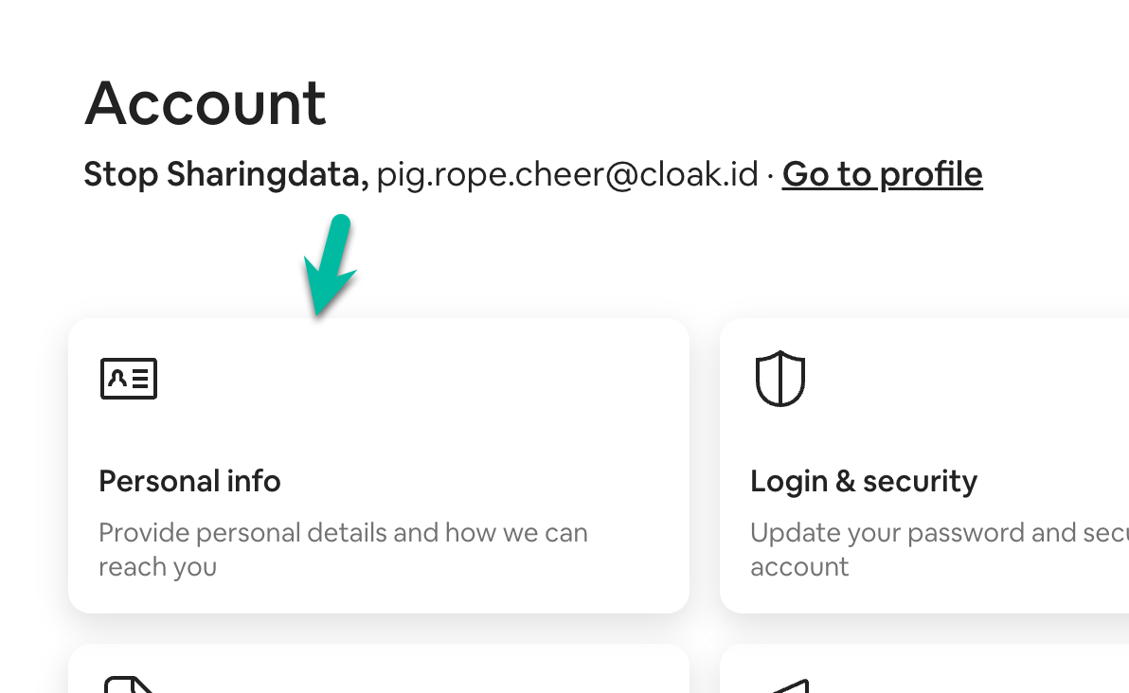Select the ID card icon on Personal info

tap(128, 379)
